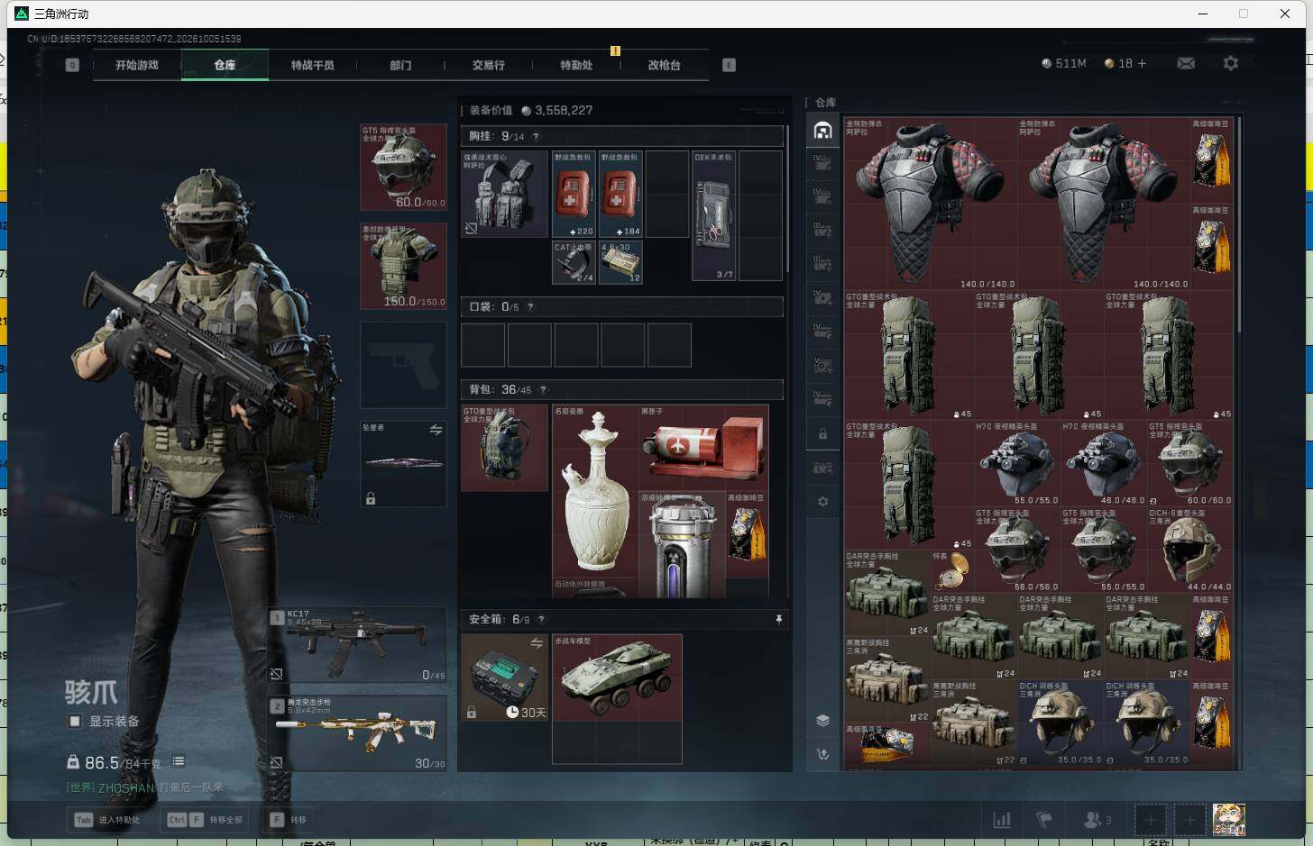Toggle the 显示装备 checkbox
Viewport: 1313px width, 846px height.
pyautogui.click(x=75, y=721)
